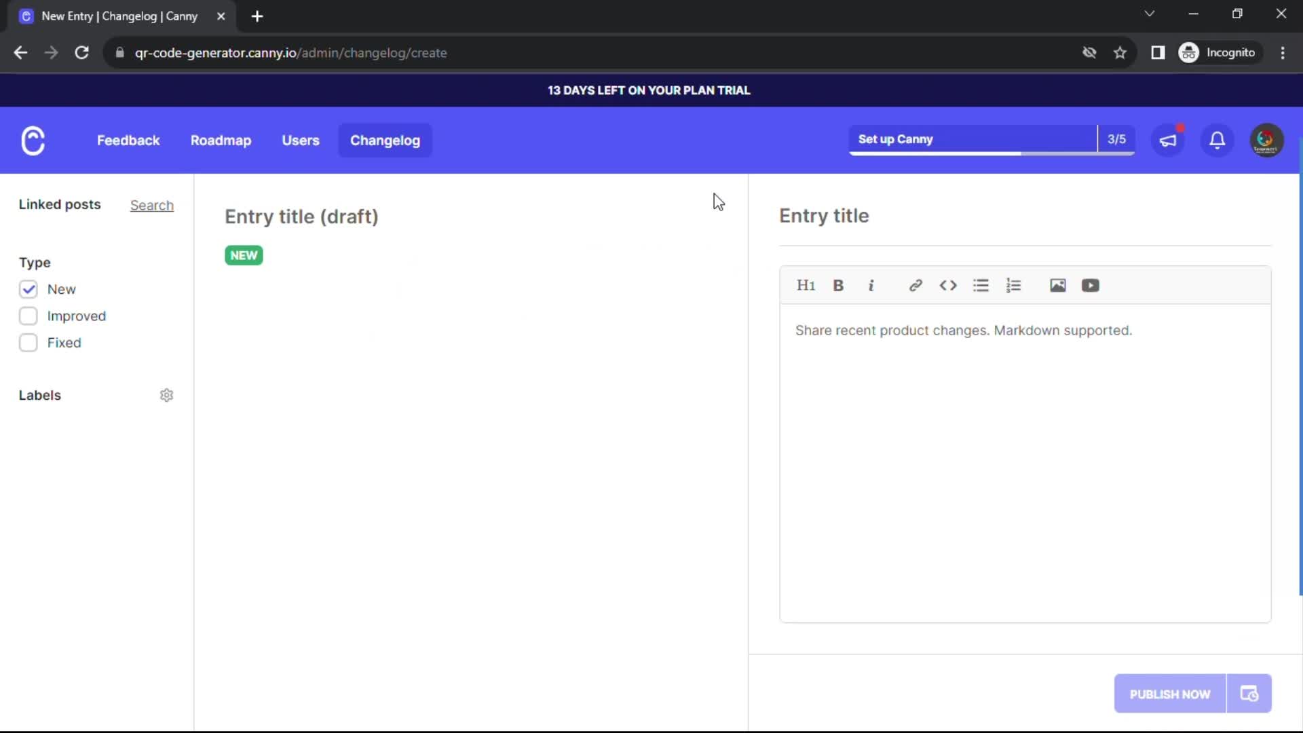Image resolution: width=1303 pixels, height=733 pixels.
Task: Apply H1 heading formatting in the editor
Action: point(806,285)
